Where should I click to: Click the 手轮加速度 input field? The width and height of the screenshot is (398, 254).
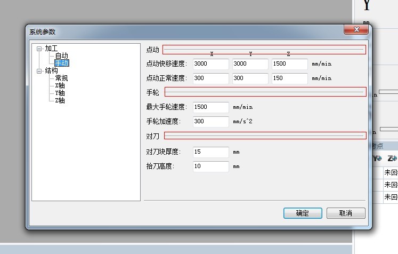coord(210,122)
